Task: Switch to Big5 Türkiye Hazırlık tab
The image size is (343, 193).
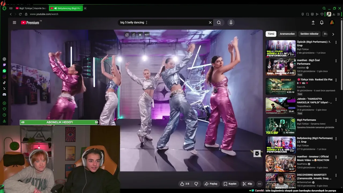Action: (x=31, y=8)
